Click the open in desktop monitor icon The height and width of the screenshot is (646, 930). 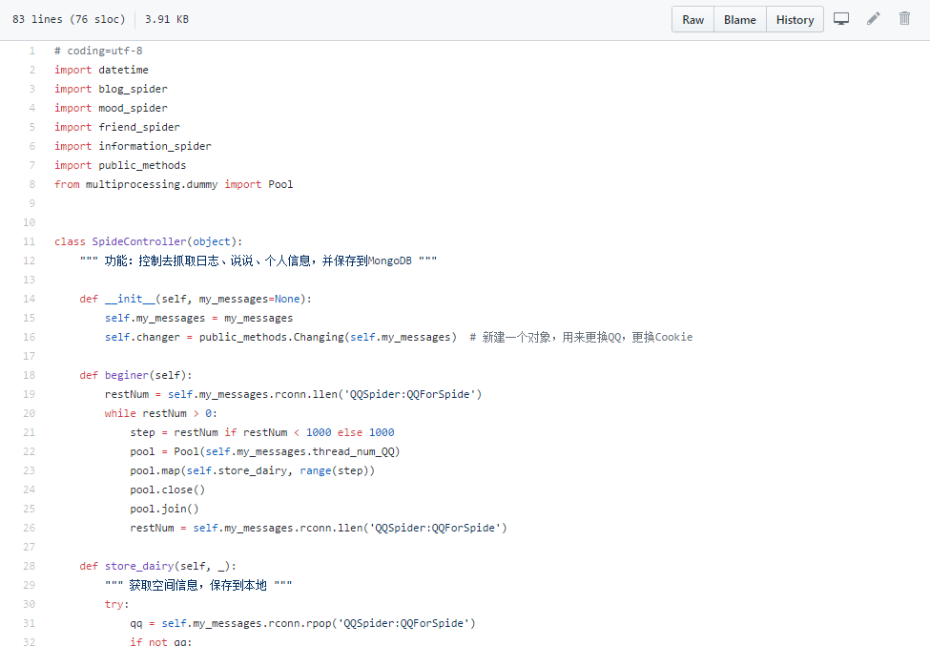(x=841, y=19)
